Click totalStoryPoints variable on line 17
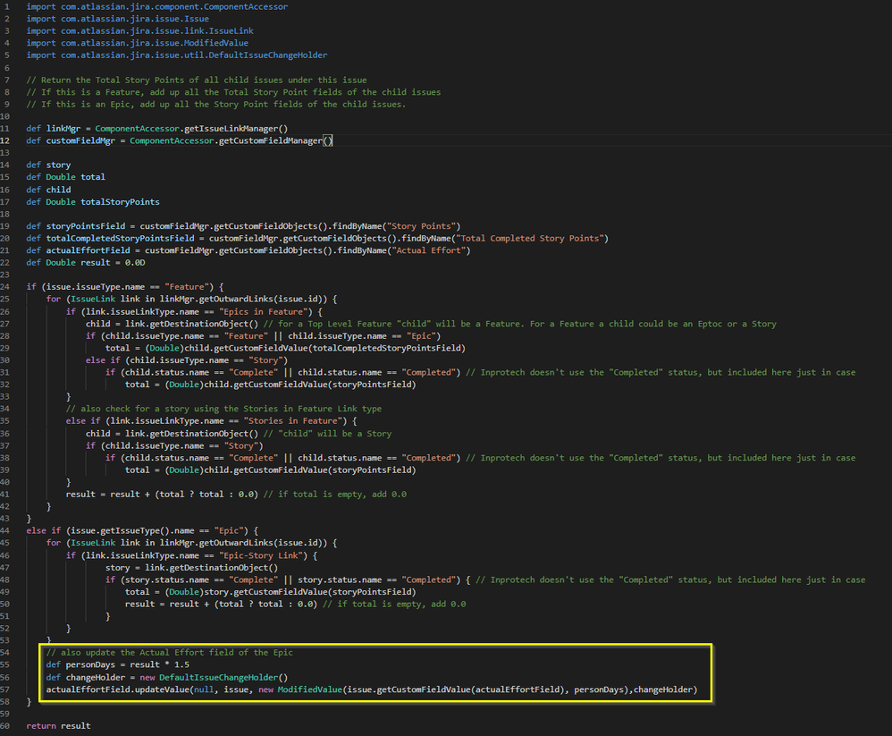This screenshot has height=736, width=892. point(120,202)
